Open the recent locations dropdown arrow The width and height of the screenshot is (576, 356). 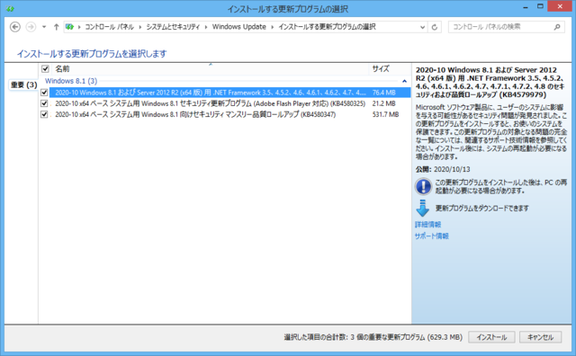(x=44, y=27)
